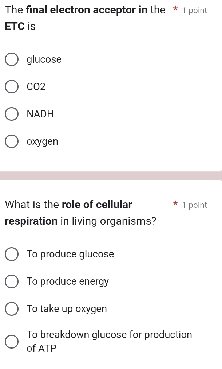Click the divider between the two questions
The height and width of the screenshot is (369, 222).
tap(111, 175)
